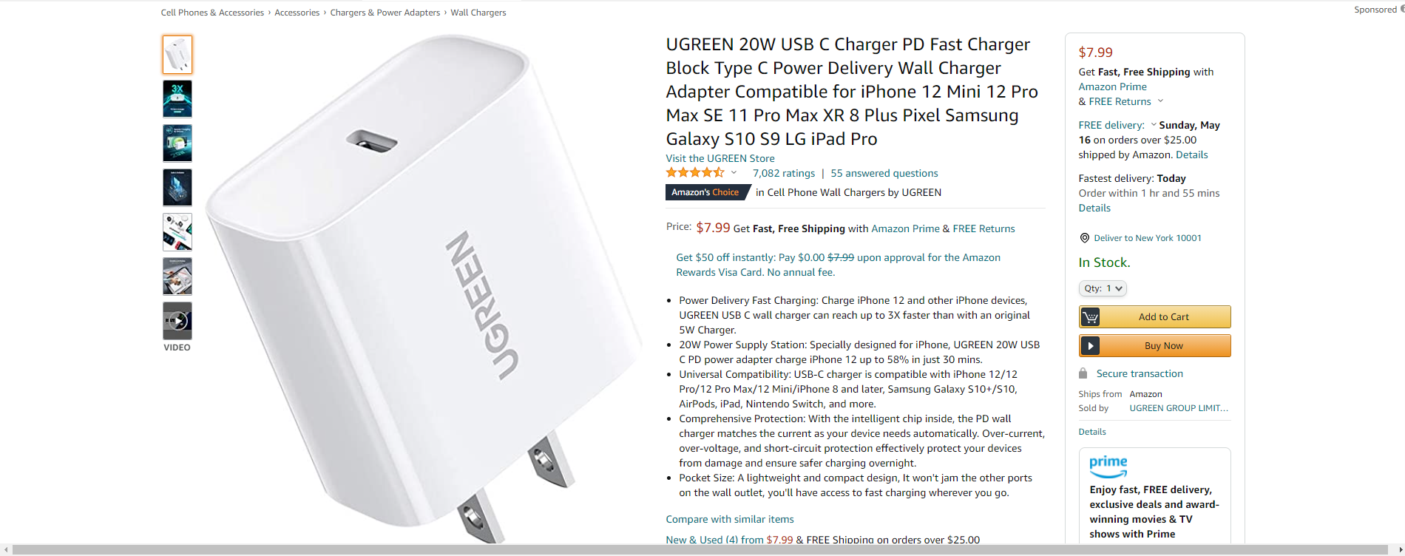Click the horizontal scrollbar at the bottom
The height and width of the screenshot is (556, 1405).
(x=702, y=550)
